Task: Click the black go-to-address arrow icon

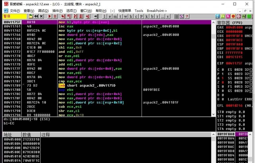Action: point(96,16)
